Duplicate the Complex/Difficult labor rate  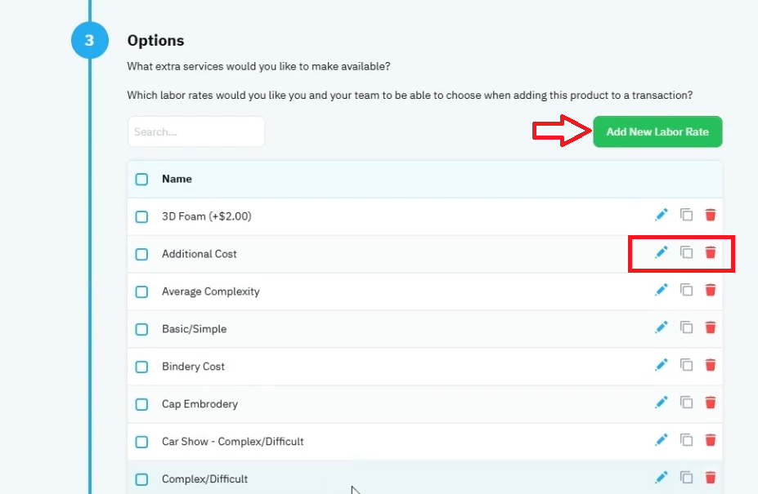687,478
